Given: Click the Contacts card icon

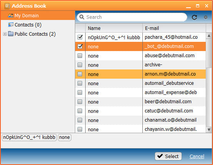Looking at the screenshot, I should click(x=11, y=25).
